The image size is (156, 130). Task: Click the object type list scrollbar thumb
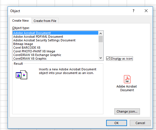click(x=101, y=39)
